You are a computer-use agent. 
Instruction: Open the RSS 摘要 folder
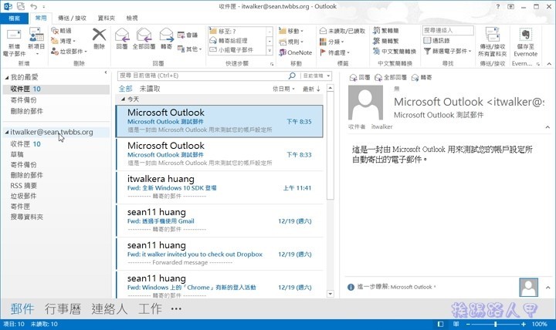point(23,186)
